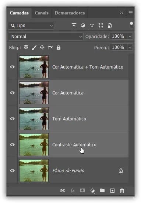Filter layers by pixel image kind
Screen dimensions: 141x203
74,25
